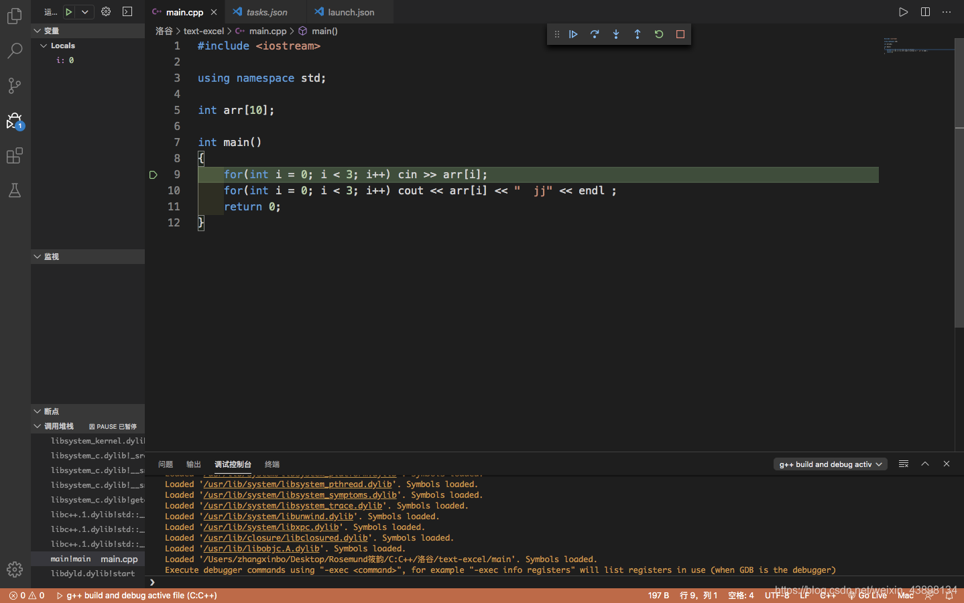Click the code minimap preview
Screen dimensions: 964x603
tap(918, 45)
